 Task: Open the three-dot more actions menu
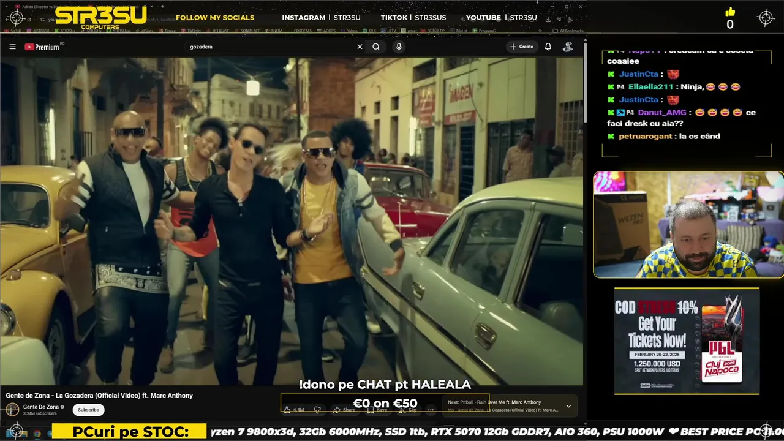point(431,409)
